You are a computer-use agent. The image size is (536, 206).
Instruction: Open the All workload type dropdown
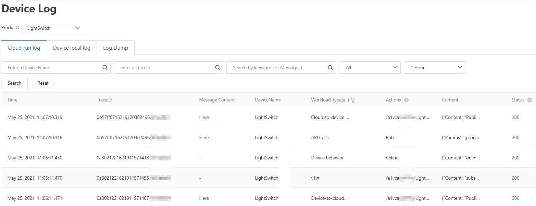click(x=370, y=67)
